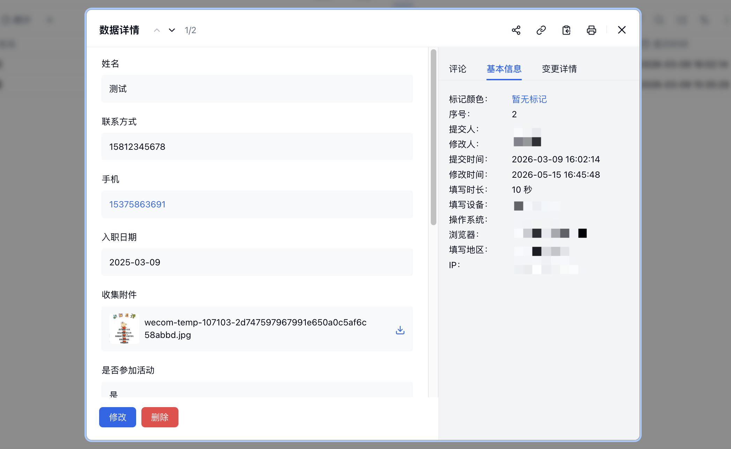Open the 变更详情 tab
This screenshot has width=731, height=449.
coord(559,69)
